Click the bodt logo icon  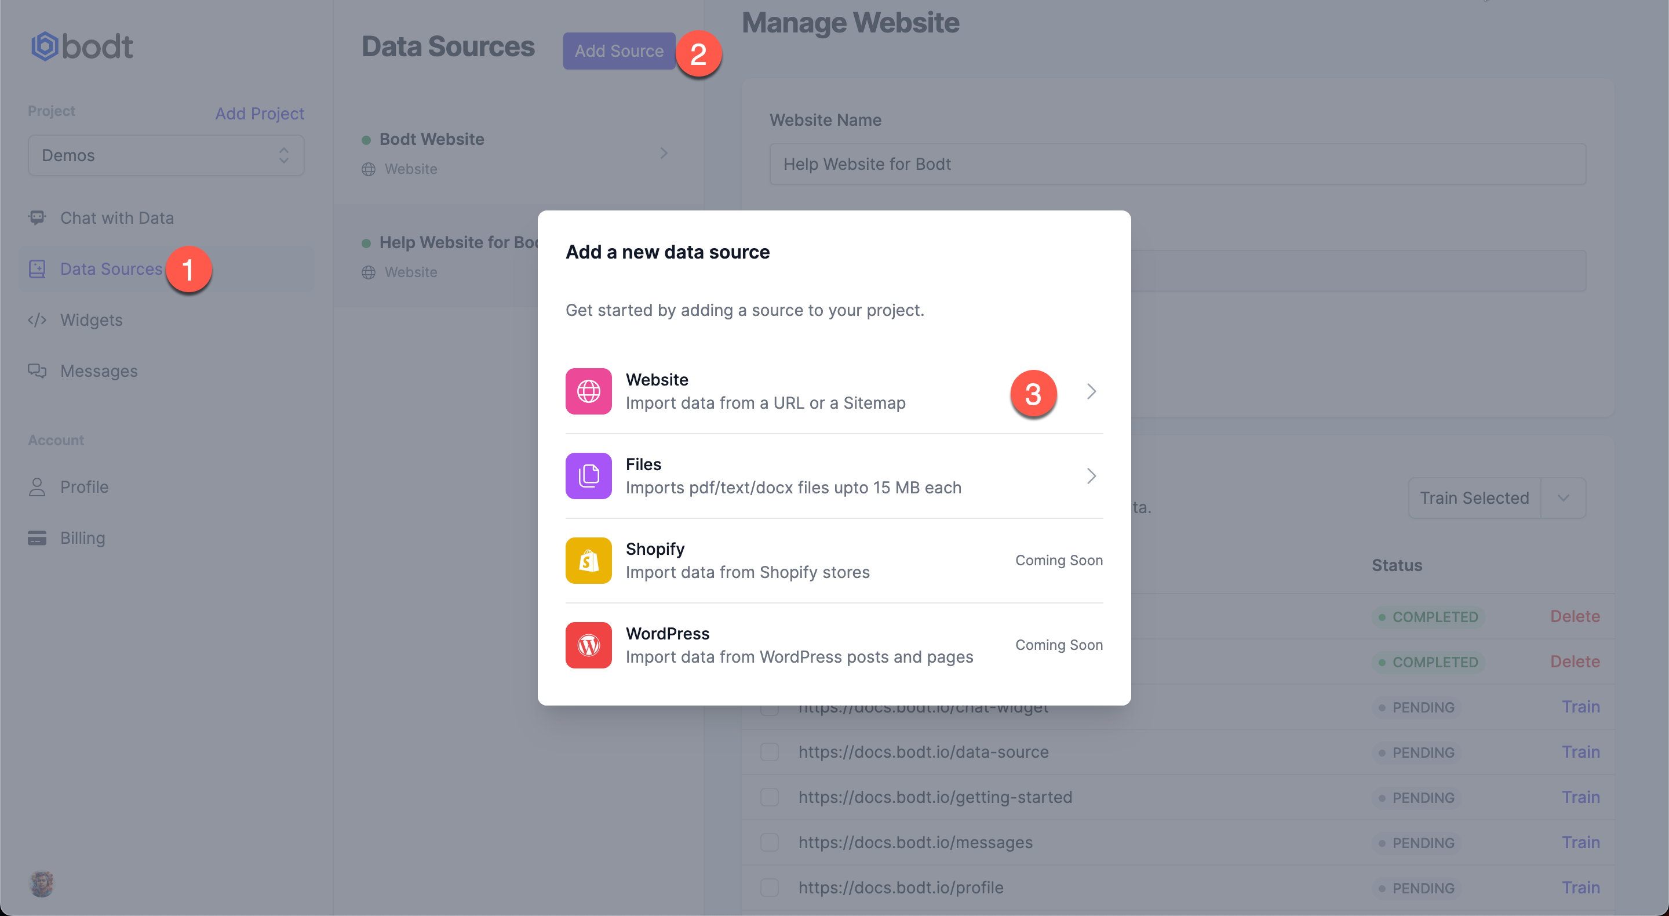click(x=45, y=47)
